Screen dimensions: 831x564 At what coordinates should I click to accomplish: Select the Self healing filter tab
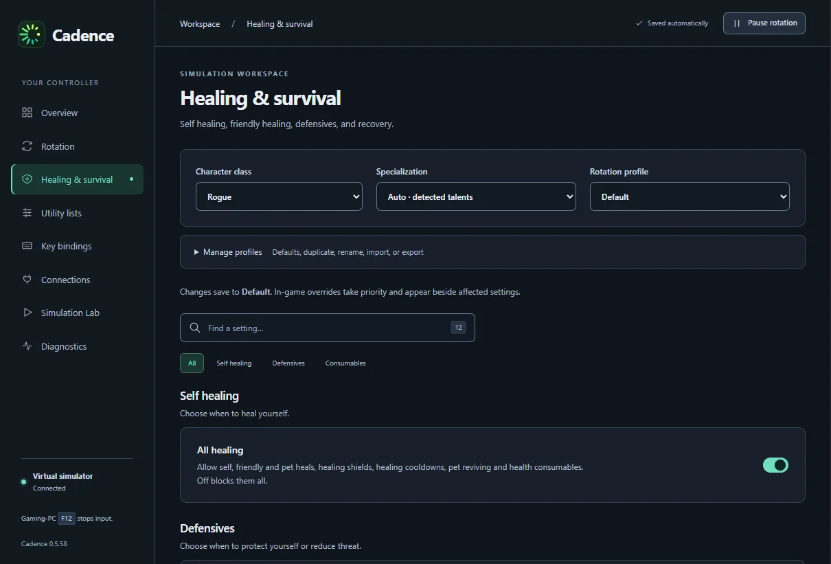click(234, 363)
